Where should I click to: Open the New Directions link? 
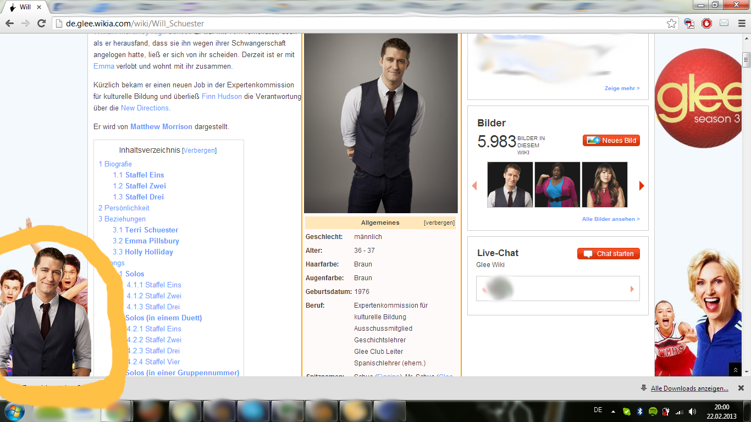pos(145,108)
